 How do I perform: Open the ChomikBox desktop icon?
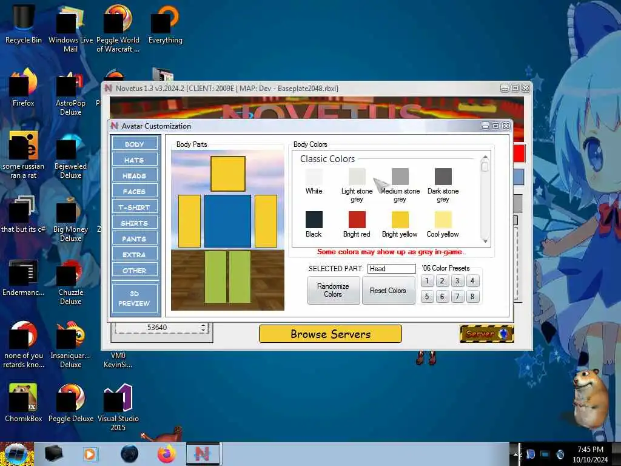click(24, 403)
